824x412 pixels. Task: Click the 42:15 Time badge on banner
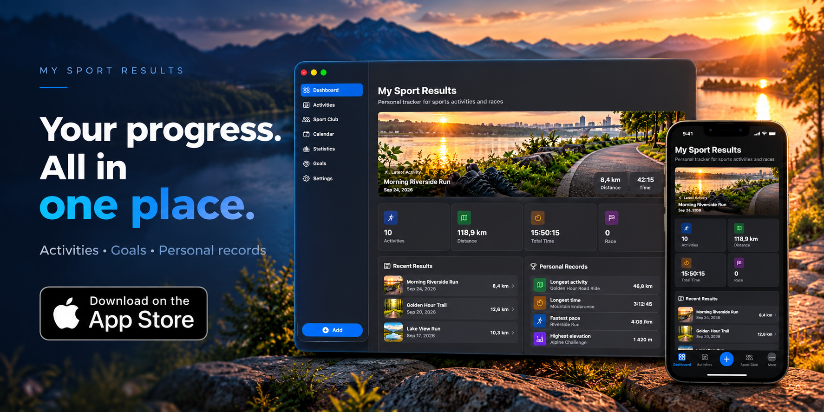pyautogui.click(x=645, y=183)
